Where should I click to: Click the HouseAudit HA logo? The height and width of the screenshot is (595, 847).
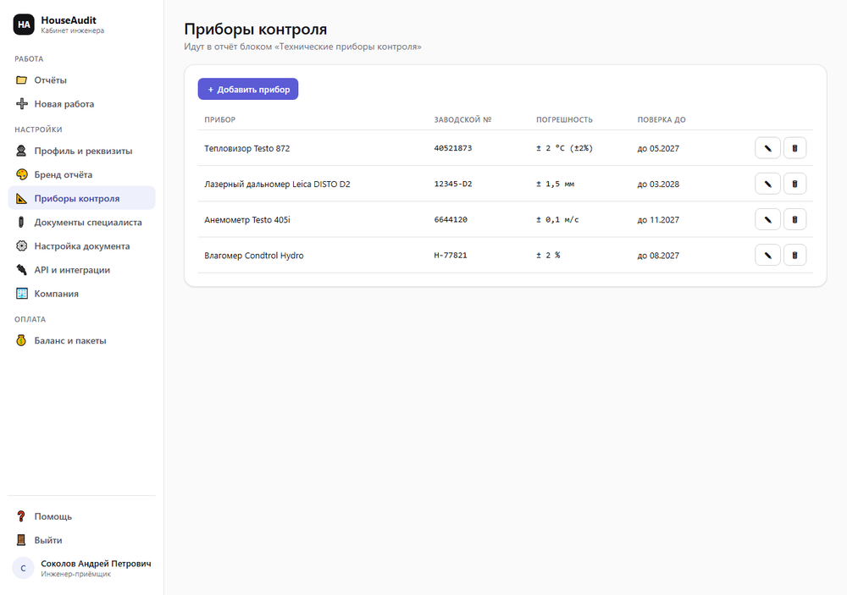(x=24, y=25)
